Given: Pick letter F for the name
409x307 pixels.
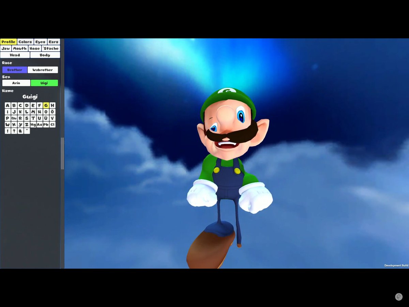Looking at the screenshot, I should [40, 105].
